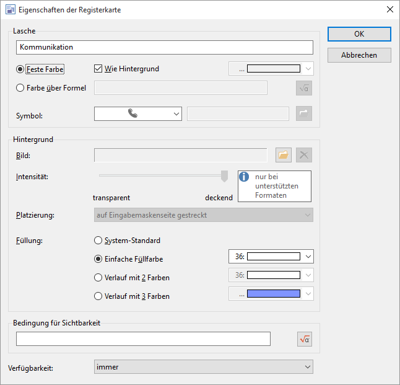This screenshot has height=385, width=400.
Task: Click the folder icon to browse image
Action: coord(283,155)
